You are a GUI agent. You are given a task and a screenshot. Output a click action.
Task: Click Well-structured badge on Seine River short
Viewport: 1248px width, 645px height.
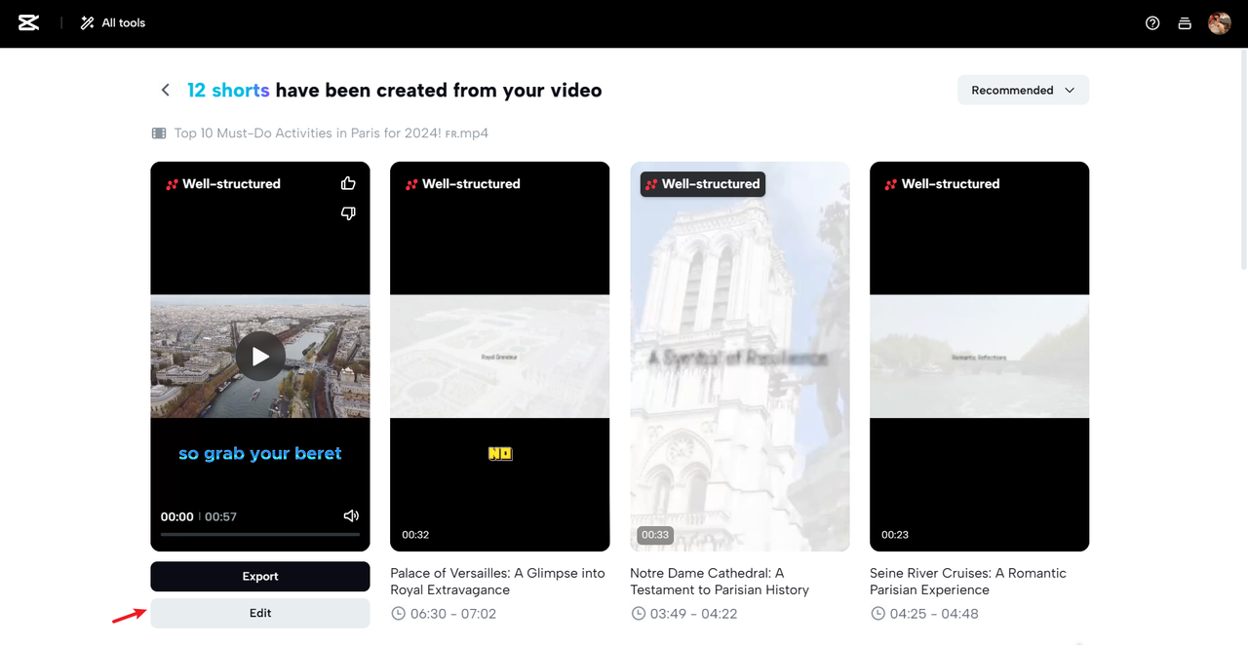pos(943,183)
